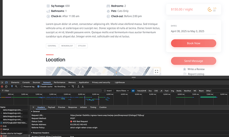
Task: Click the Pets paw icon
Action: pyautogui.click(x=108, y=11)
